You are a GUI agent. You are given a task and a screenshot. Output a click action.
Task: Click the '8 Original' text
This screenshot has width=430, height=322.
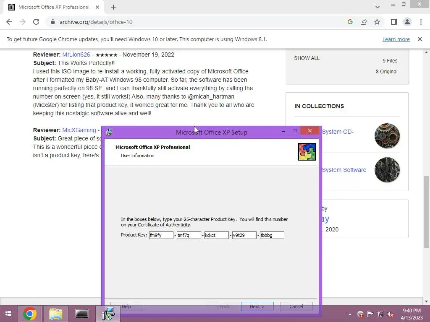(x=386, y=71)
